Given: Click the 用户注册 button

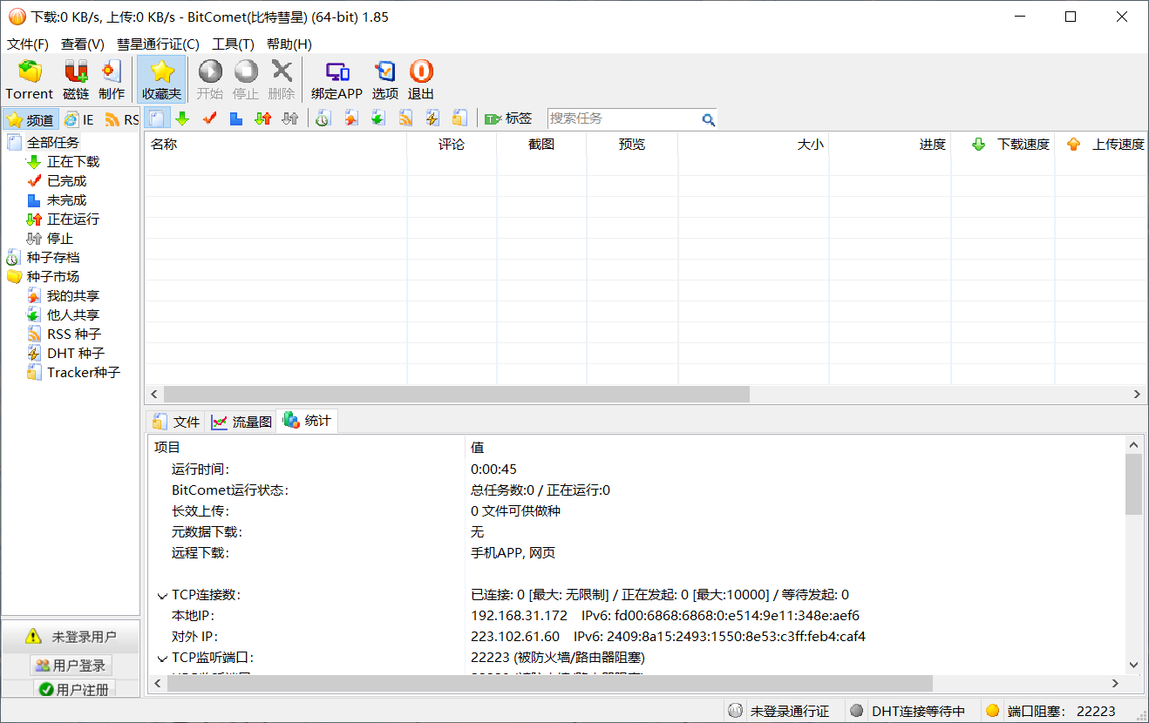Looking at the screenshot, I should pos(74,689).
